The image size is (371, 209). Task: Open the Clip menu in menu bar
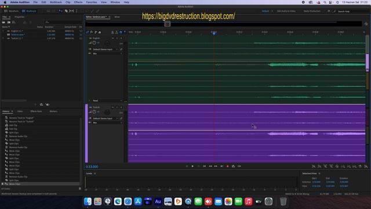(68, 2)
